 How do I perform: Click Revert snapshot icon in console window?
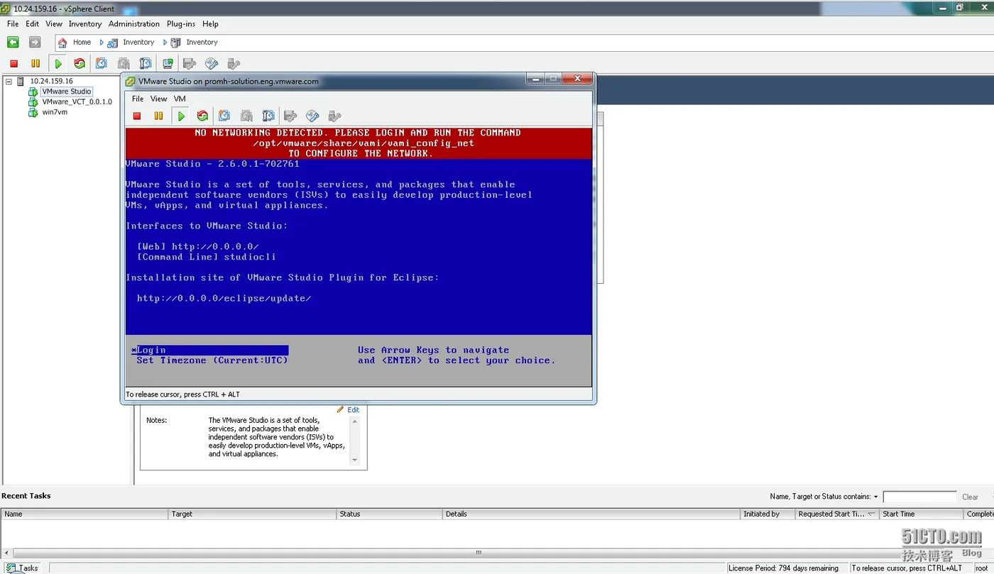[246, 116]
